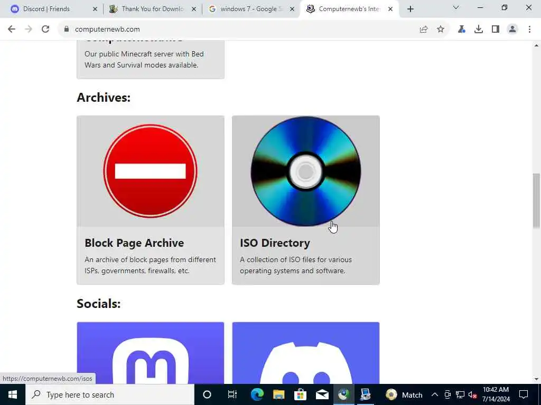The image size is (541, 405).
Task: Open the computer app taskbar icon
Action: pos(365,394)
